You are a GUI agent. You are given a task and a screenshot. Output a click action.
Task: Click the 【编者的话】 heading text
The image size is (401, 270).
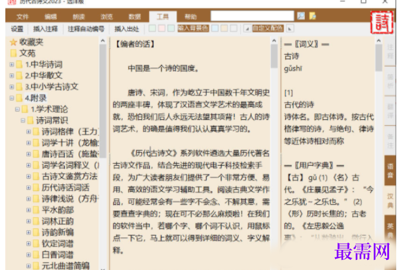point(135,44)
